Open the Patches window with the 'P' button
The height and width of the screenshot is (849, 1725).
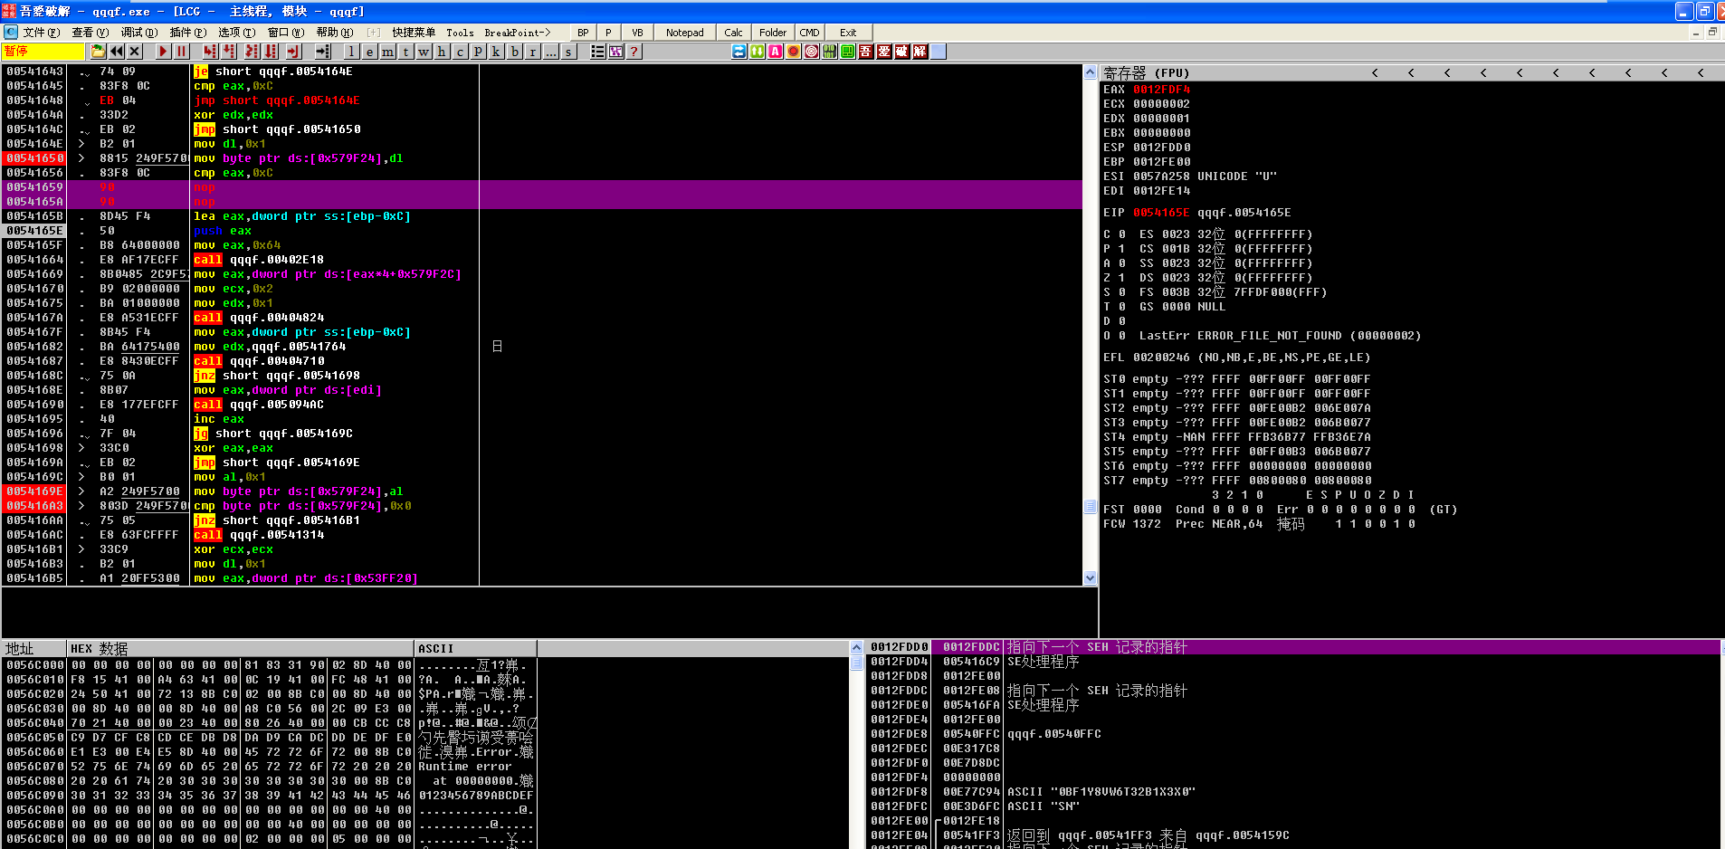coord(478,52)
